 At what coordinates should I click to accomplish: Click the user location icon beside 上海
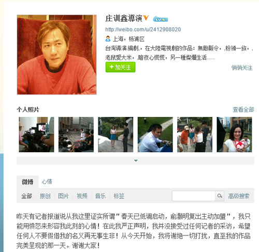coord(108,38)
